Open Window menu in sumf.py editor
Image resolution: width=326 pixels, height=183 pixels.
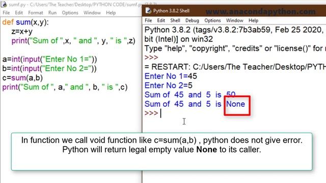92,13
